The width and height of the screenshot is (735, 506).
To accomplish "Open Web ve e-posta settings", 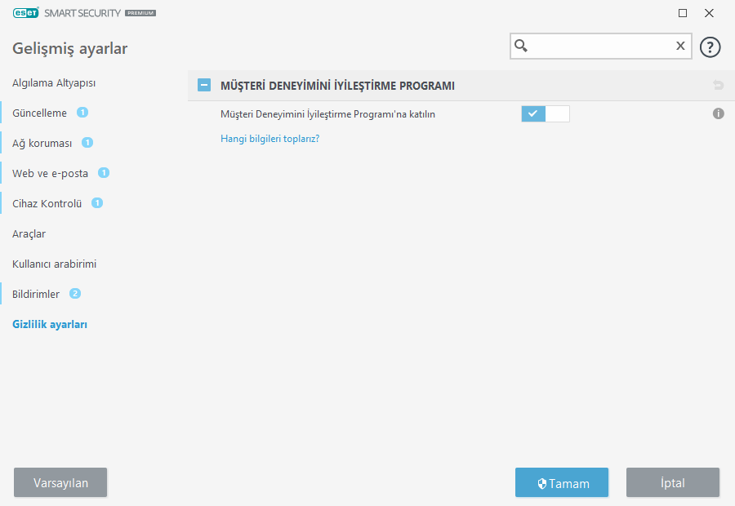I will (x=50, y=174).
